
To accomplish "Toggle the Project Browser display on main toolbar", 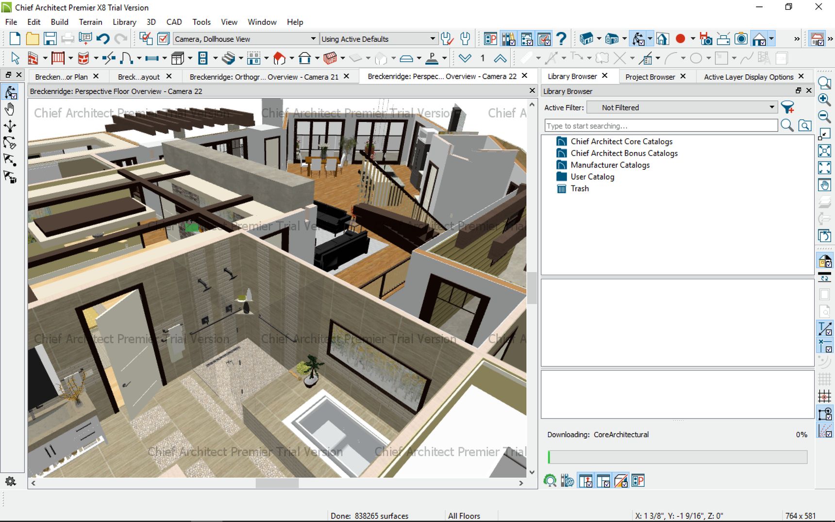I will click(527, 39).
